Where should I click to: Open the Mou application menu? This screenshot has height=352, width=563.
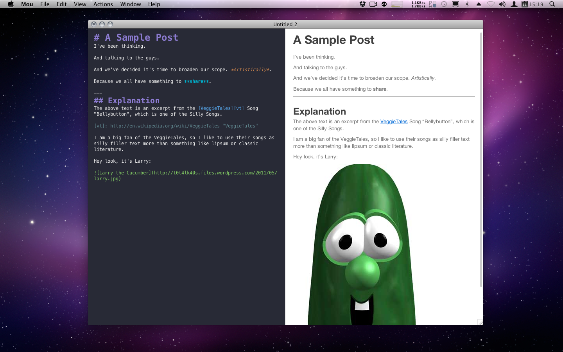[27, 4]
